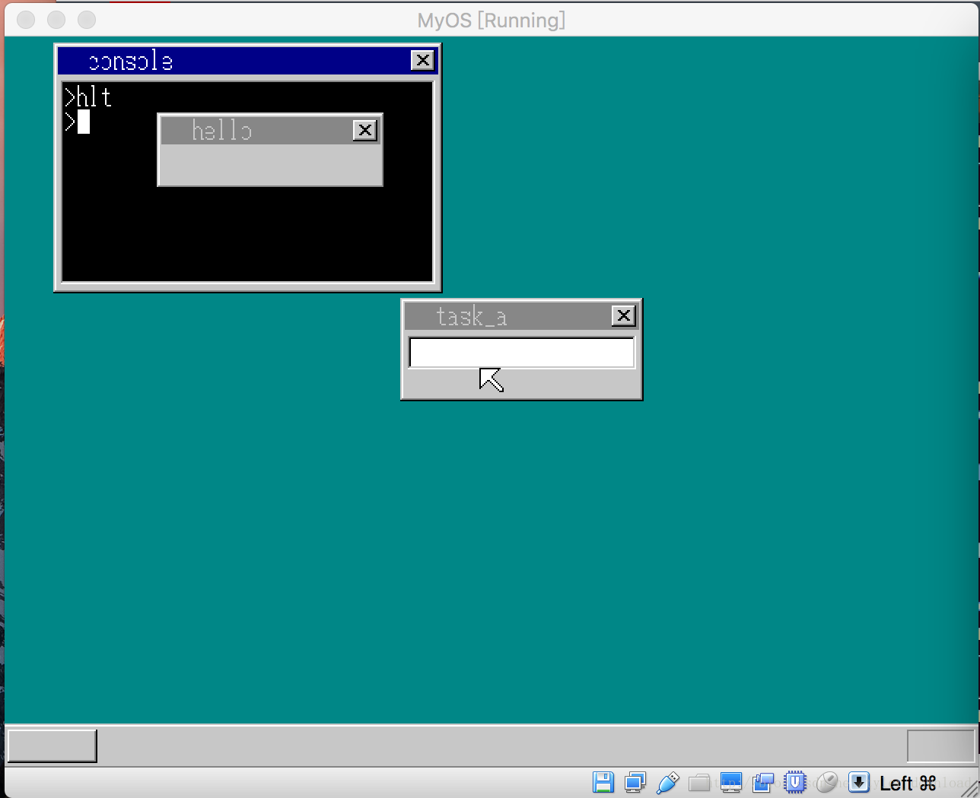Close the task_a window
The height and width of the screenshot is (798, 980).
point(624,315)
